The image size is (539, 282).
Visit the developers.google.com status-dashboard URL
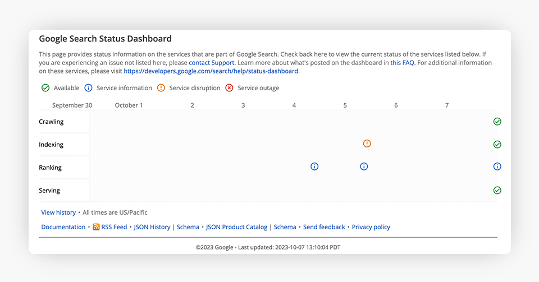coord(211,71)
